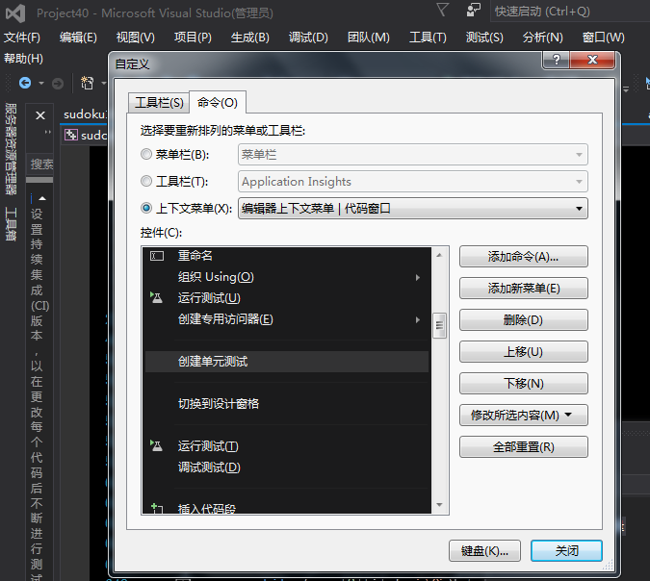Switch to the 工具栏(S) tab
Image resolution: width=650 pixels, height=581 pixels.
(159, 102)
